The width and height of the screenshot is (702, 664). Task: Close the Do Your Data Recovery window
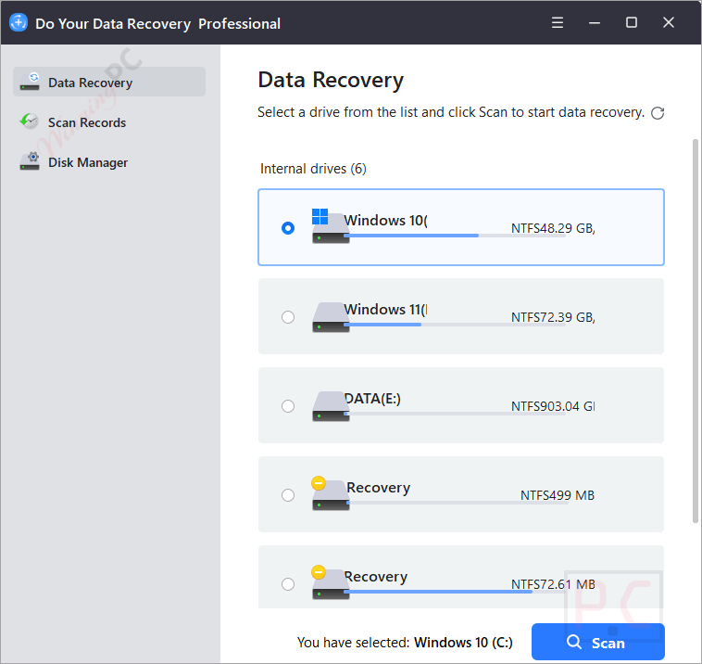click(x=669, y=22)
